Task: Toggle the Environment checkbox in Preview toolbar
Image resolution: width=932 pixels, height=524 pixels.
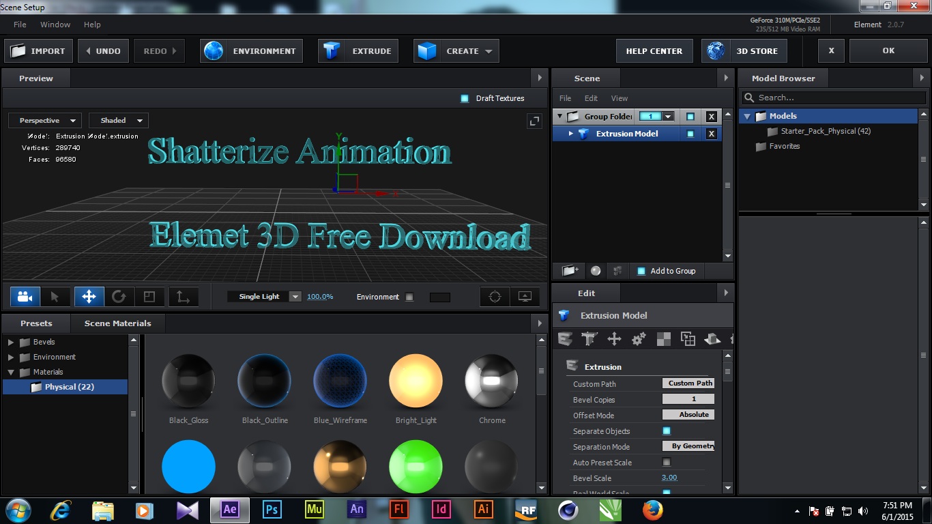Action: point(409,297)
